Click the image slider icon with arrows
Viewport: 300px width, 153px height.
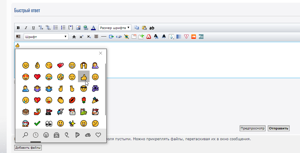[119, 37]
